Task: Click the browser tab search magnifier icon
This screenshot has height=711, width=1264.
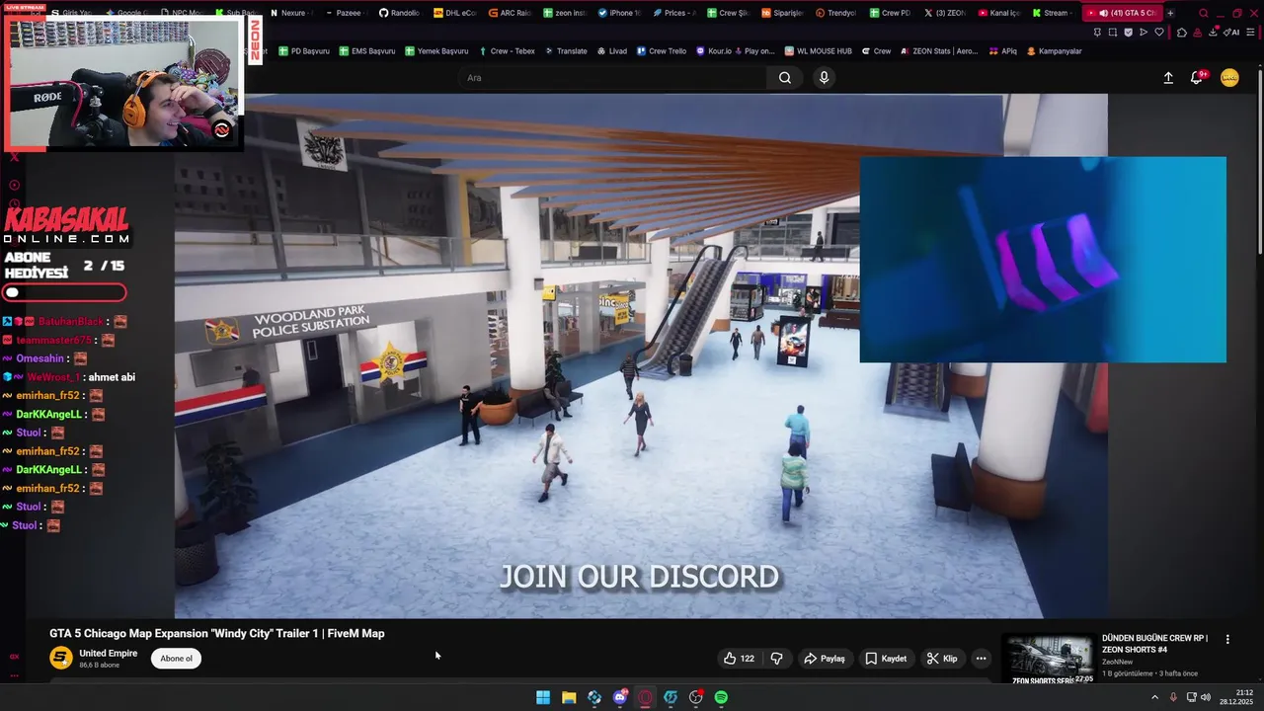Action: pos(1203,13)
